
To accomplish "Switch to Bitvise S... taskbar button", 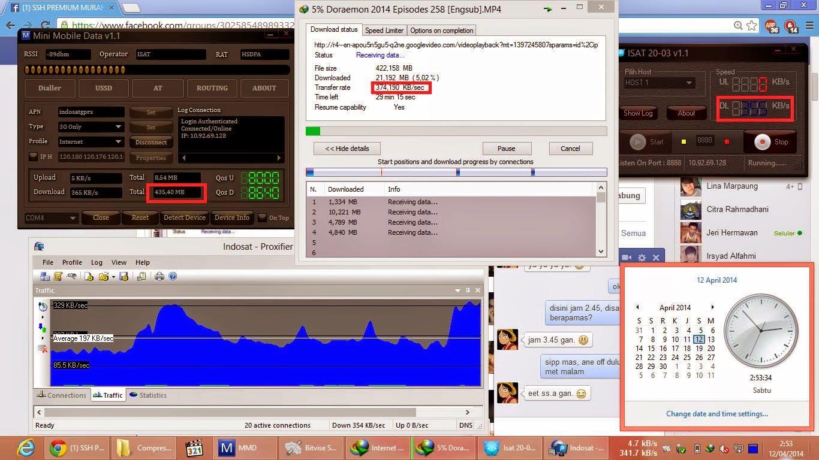I will point(311,447).
